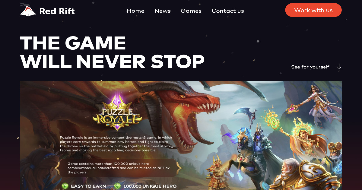The width and height of the screenshot is (362, 190).
Task: Click the Red Rift brand name text
Action: [x=57, y=11]
